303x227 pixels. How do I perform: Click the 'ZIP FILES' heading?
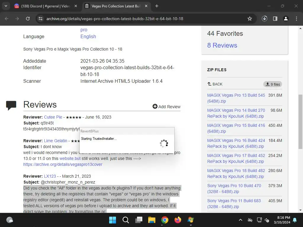pos(217,70)
